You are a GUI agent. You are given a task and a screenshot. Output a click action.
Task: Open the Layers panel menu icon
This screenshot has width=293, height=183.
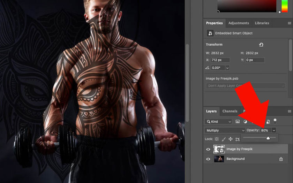coord(290,111)
